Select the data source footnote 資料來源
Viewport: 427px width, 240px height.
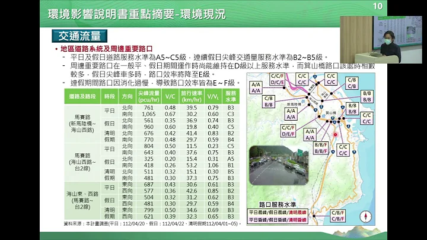[x=152, y=224]
